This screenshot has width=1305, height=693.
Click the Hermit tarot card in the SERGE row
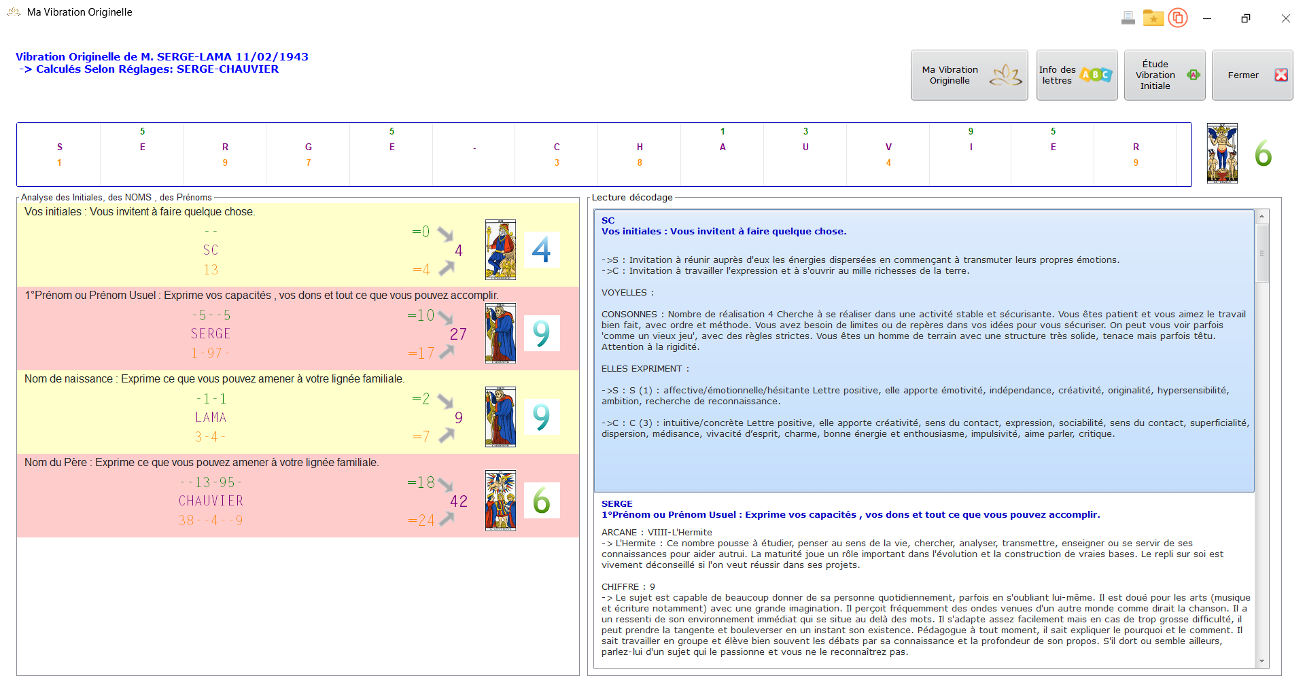point(500,334)
